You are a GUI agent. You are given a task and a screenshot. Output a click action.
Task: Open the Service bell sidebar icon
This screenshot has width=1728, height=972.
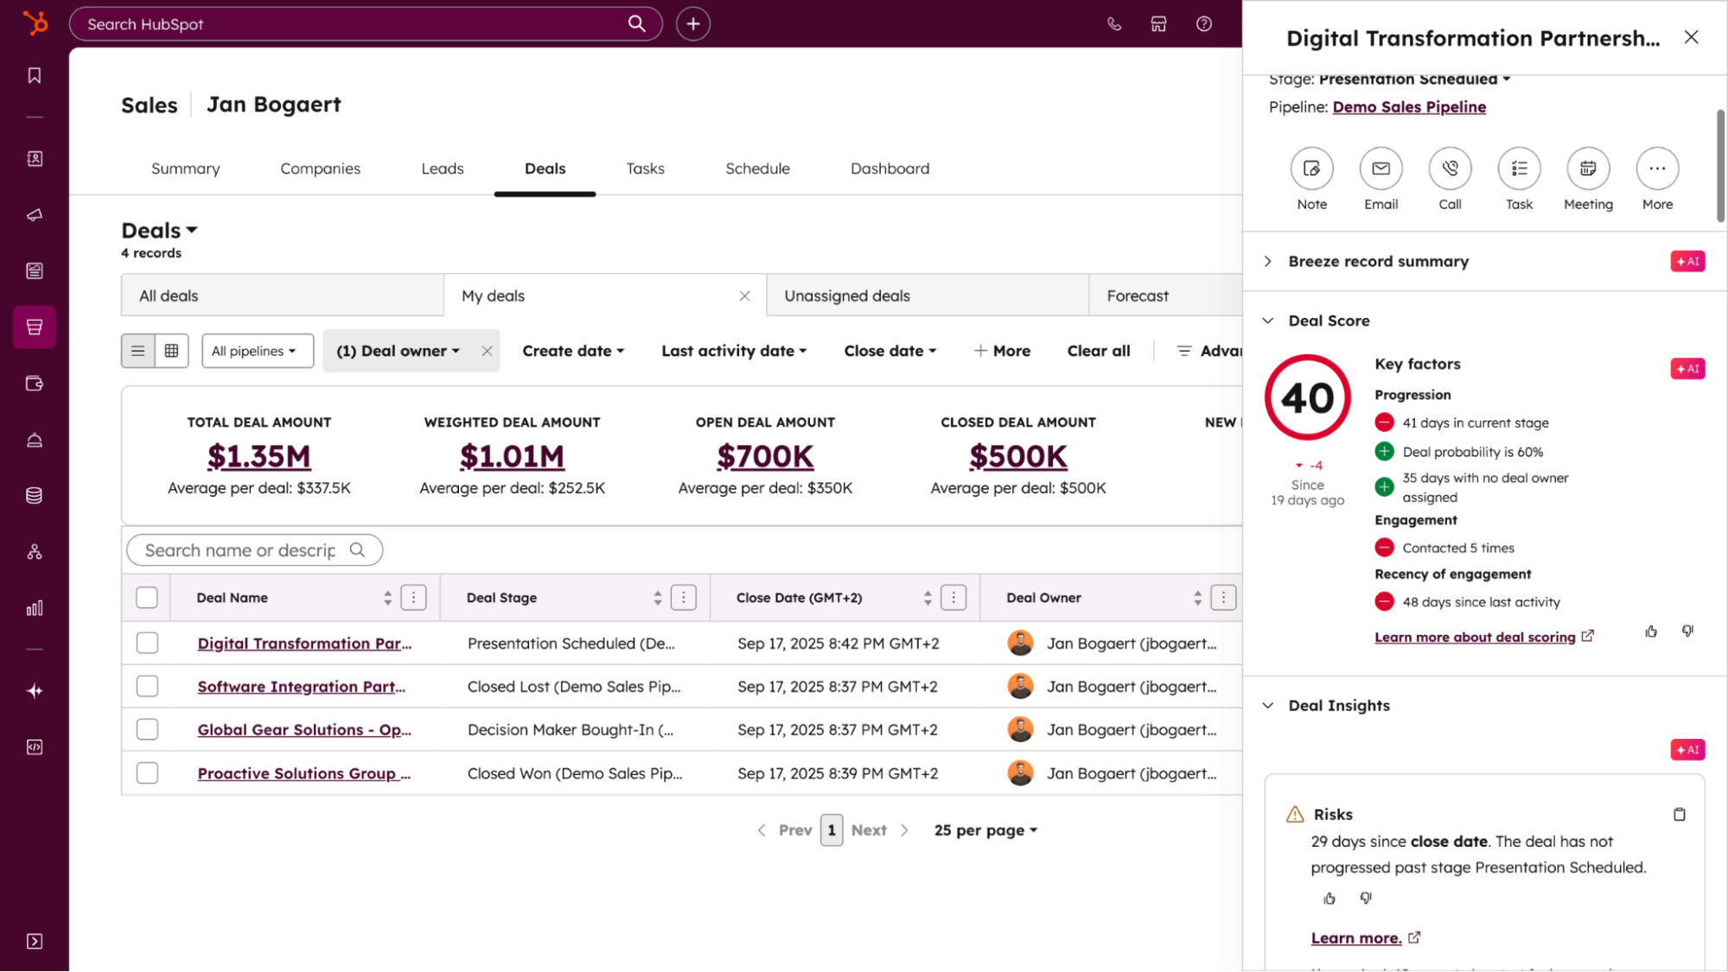[x=35, y=440]
